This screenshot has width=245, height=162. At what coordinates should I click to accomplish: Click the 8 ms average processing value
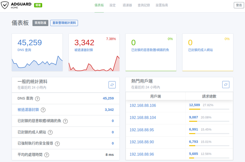point(110,155)
